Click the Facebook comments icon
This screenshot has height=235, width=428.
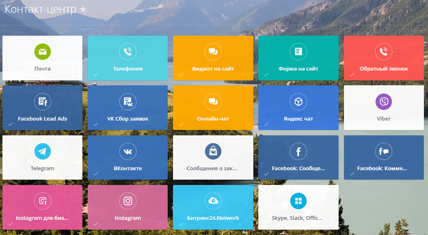click(384, 151)
